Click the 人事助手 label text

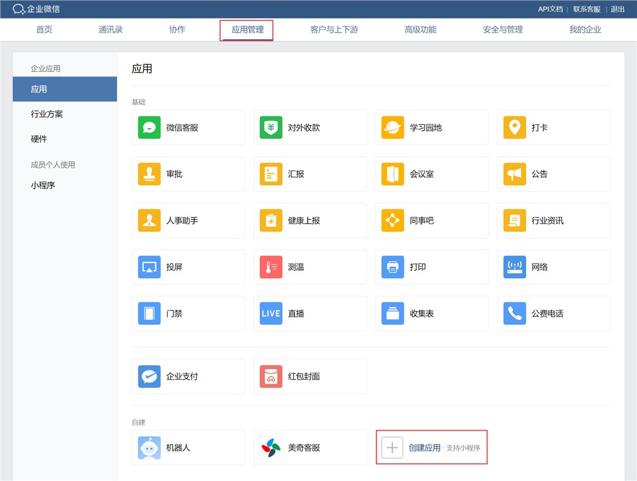click(182, 220)
